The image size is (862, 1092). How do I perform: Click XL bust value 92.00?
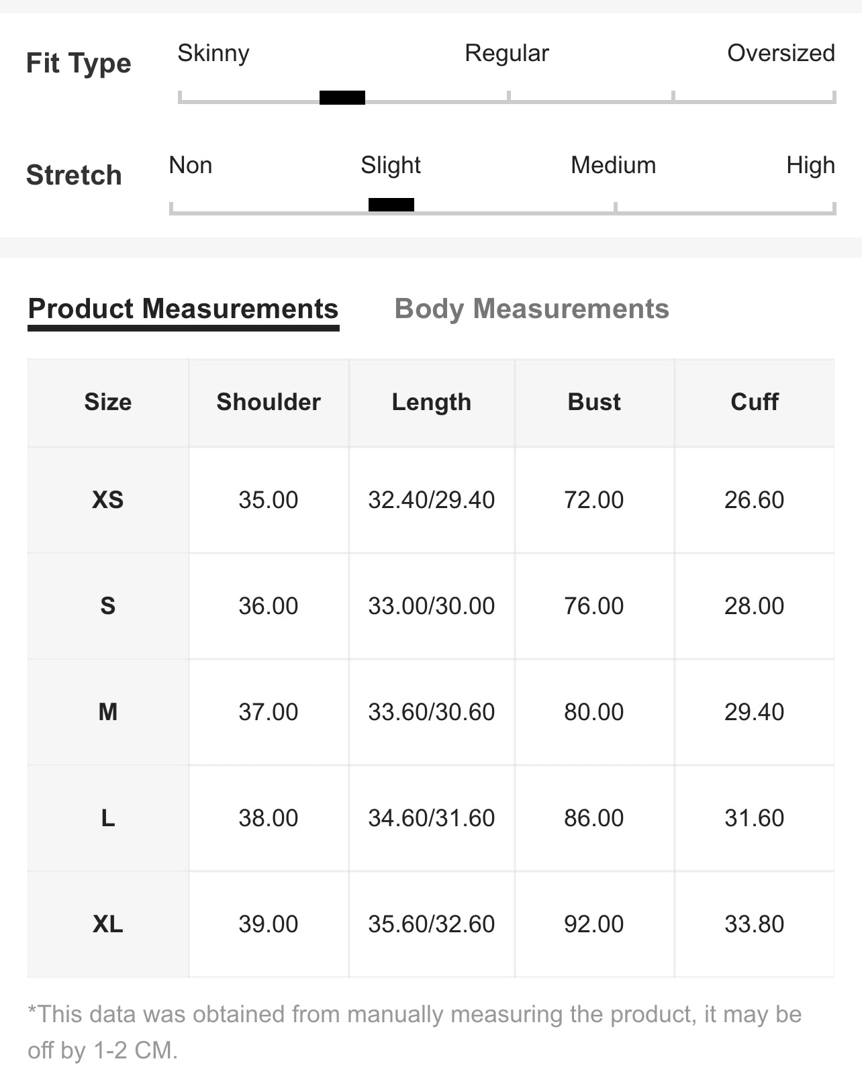[x=594, y=924]
